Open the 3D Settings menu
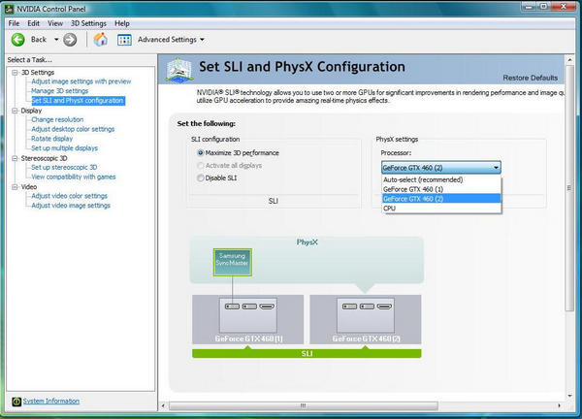The height and width of the screenshot is (419, 582). click(88, 23)
